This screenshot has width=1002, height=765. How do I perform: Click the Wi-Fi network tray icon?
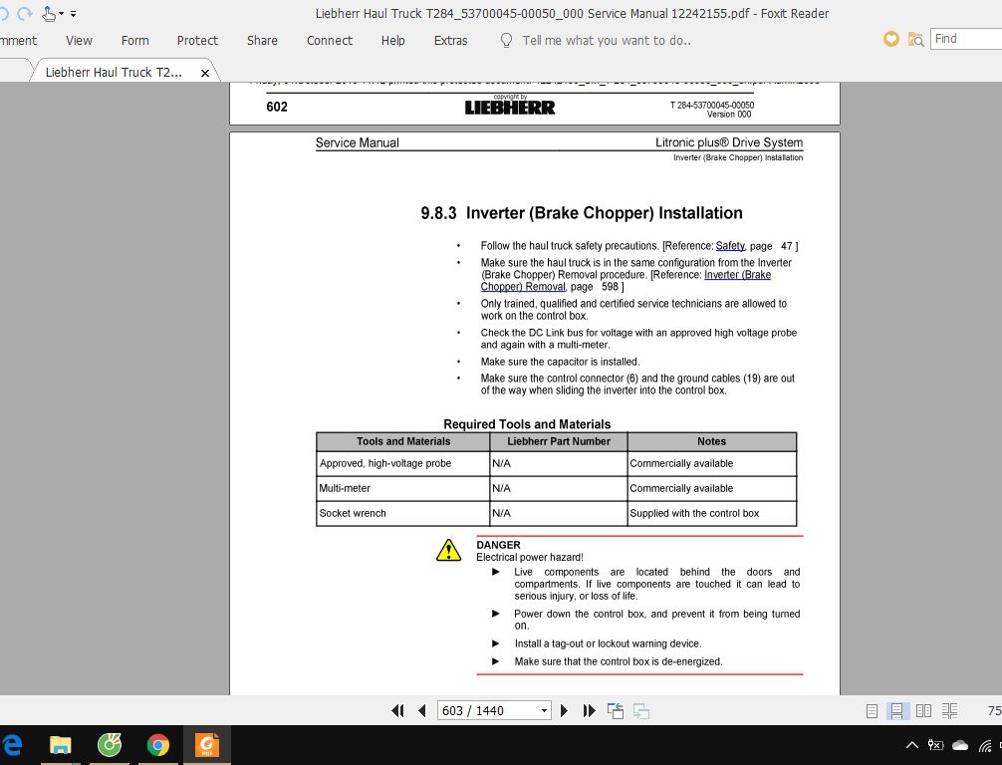pos(985,745)
